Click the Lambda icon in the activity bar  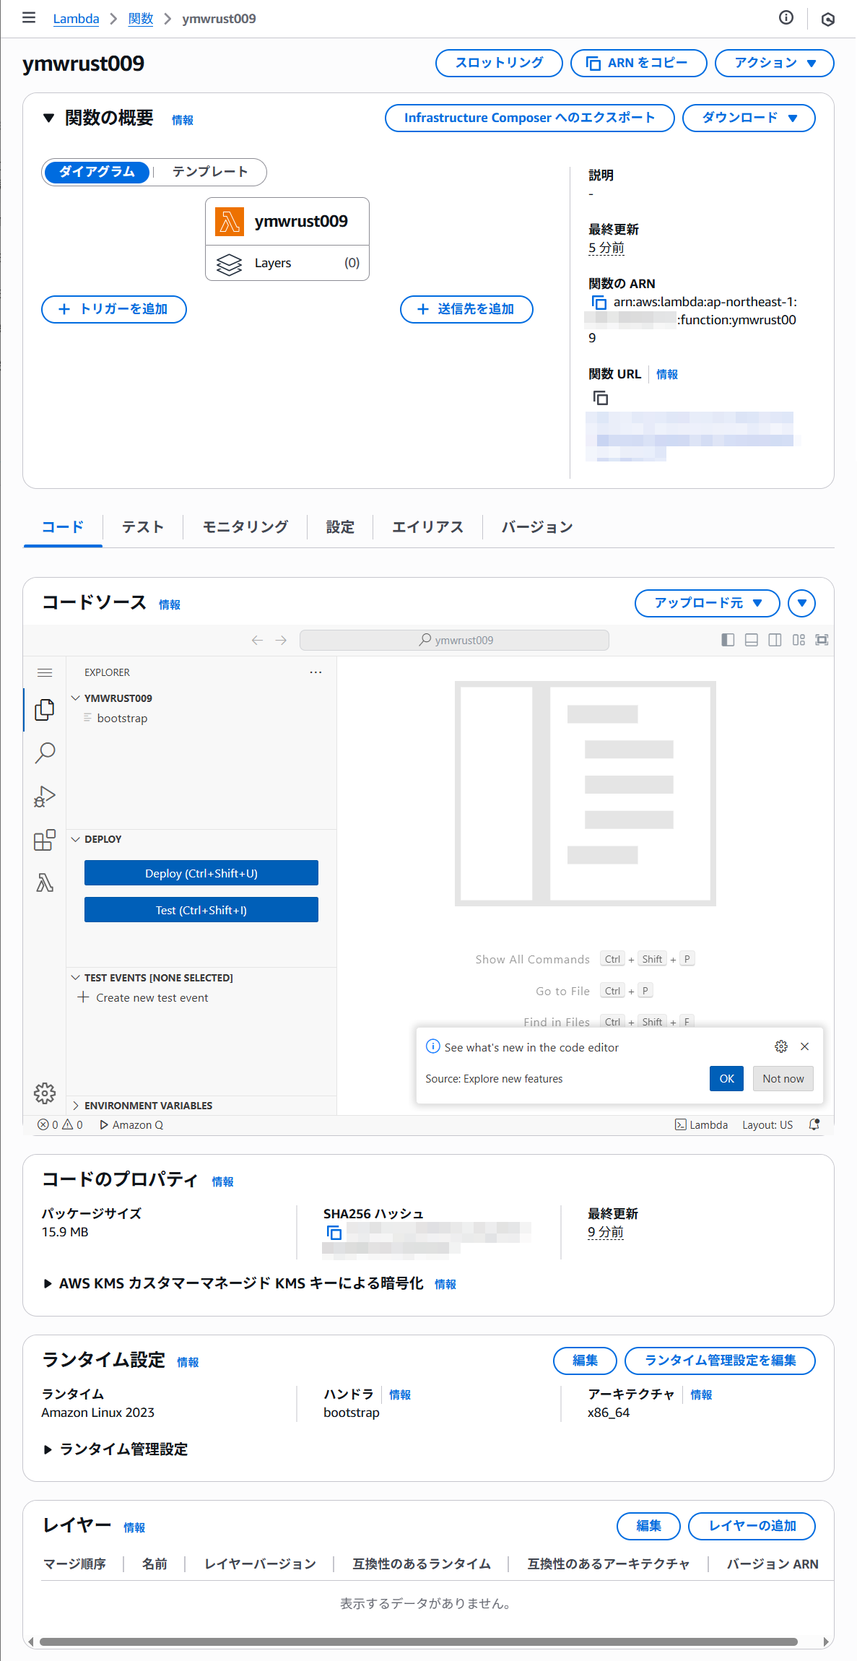click(45, 882)
